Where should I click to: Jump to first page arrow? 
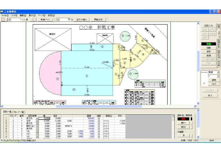click(3, 19)
